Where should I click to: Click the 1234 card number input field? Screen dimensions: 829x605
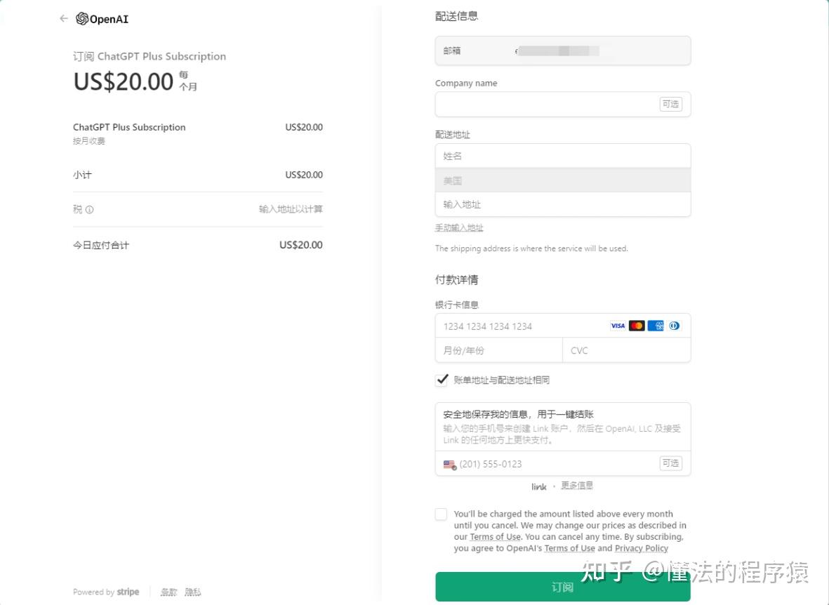tap(519, 326)
